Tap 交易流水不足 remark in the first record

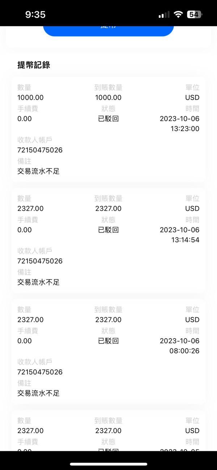[x=38, y=171]
